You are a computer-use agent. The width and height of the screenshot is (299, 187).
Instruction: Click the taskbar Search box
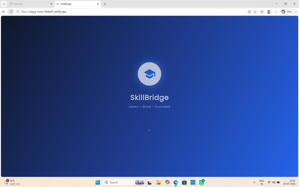(124, 183)
